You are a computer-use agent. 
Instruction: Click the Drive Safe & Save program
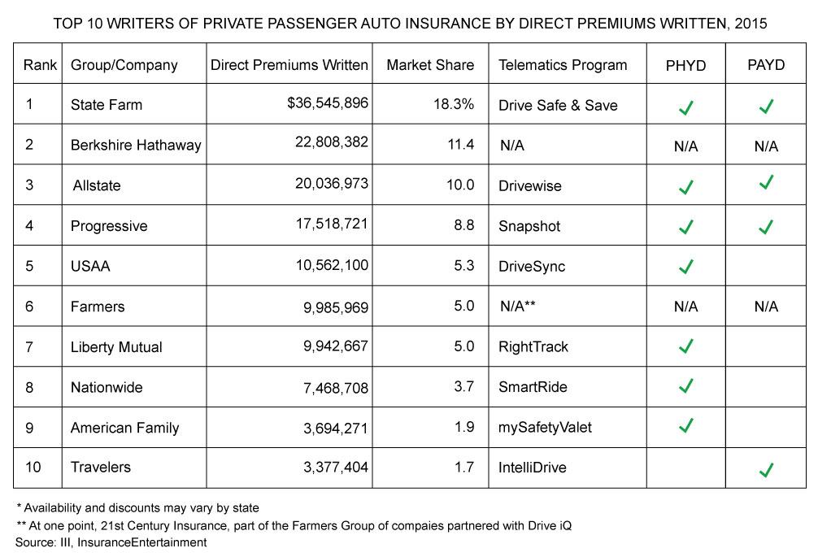558,106
